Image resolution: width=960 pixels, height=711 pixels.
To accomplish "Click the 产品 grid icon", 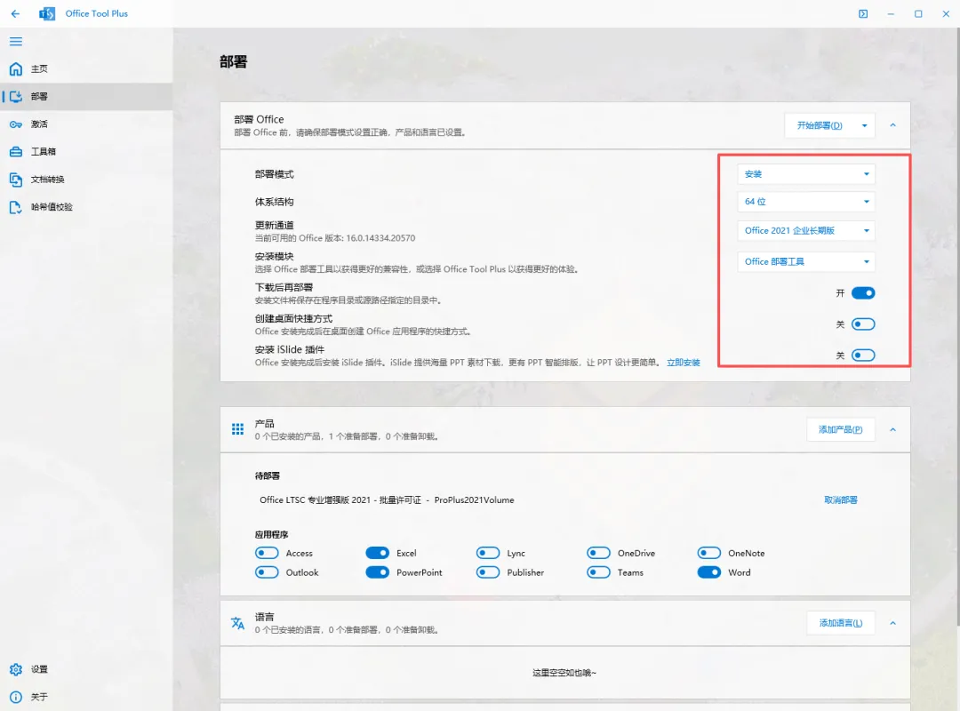I will click(237, 429).
